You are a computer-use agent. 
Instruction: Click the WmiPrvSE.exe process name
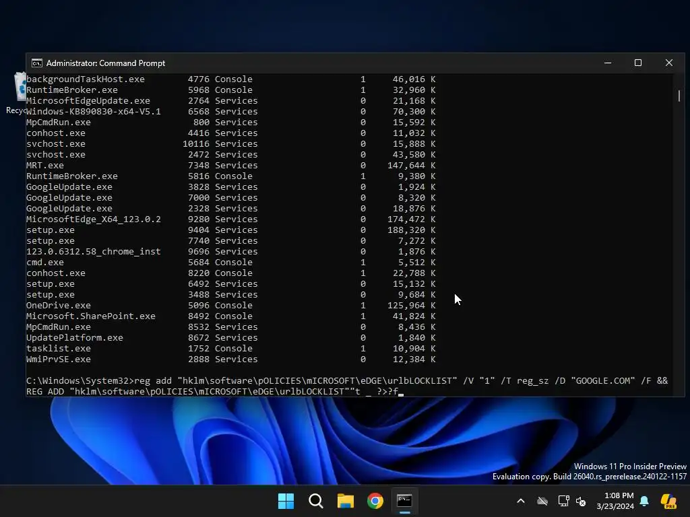[x=59, y=359]
